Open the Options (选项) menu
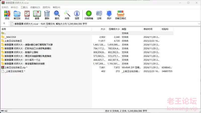This screenshot has width=201, height=113. 46,7
